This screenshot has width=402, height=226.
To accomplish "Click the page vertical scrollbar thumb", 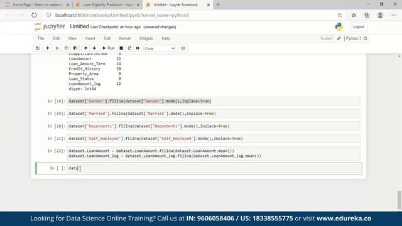I will 399,200.
